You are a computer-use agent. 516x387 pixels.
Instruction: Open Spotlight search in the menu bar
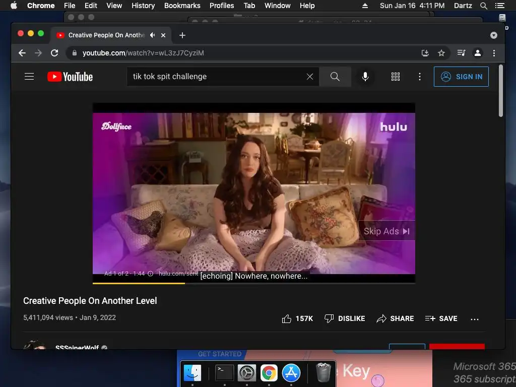click(x=483, y=6)
